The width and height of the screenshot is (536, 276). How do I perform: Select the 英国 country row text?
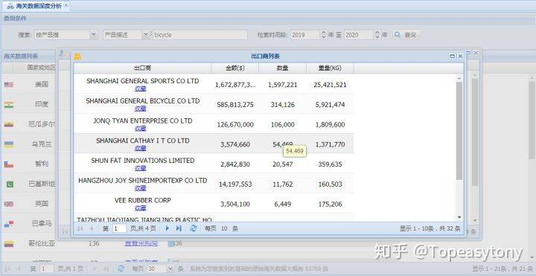pyautogui.click(x=42, y=204)
